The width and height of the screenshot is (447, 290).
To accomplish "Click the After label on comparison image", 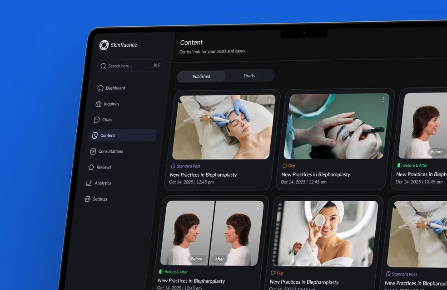I will tap(219, 259).
